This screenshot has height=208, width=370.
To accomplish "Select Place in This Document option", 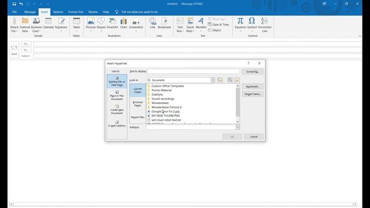I will coord(117,95).
